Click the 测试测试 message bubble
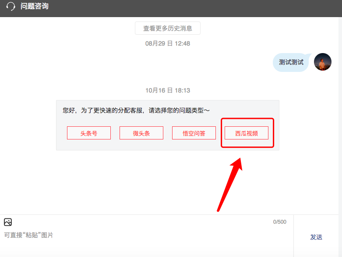The width and height of the screenshot is (342, 257). [291, 62]
